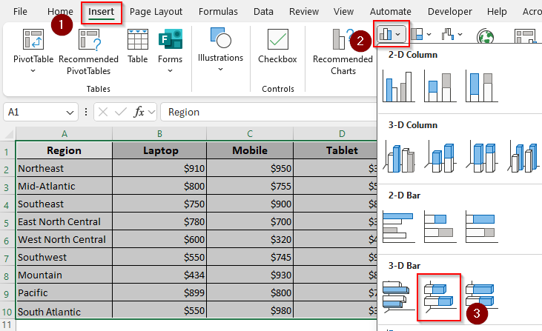Choose 3-D 100% Stacked Bar chart
This screenshot has height=331, width=542.
tap(481, 295)
